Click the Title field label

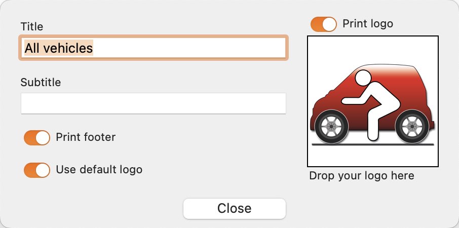(x=32, y=26)
